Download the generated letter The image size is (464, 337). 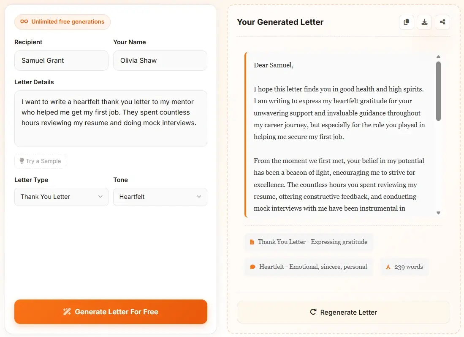[x=424, y=22]
